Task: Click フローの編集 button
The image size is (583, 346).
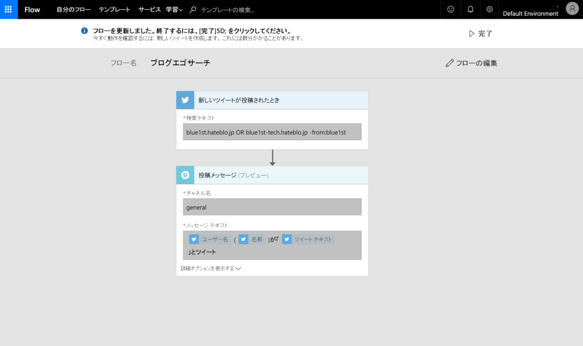Action: (471, 63)
